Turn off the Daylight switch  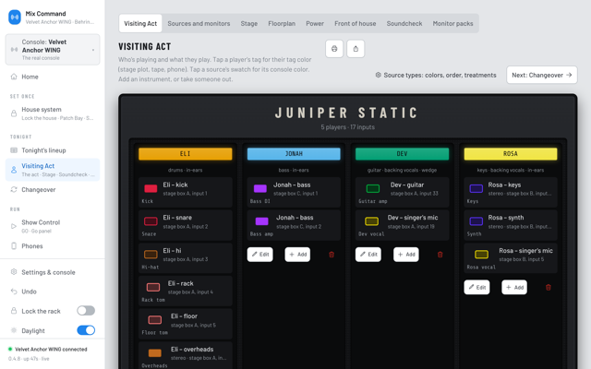click(x=86, y=330)
